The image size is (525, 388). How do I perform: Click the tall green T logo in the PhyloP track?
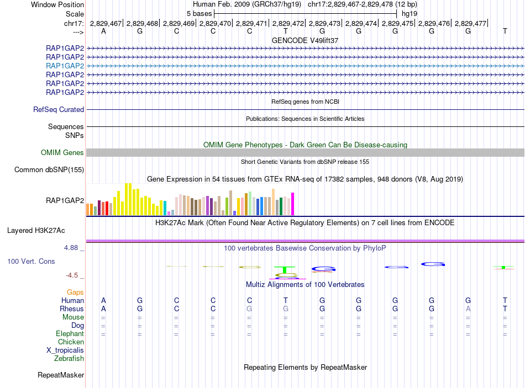click(x=285, y=269)
